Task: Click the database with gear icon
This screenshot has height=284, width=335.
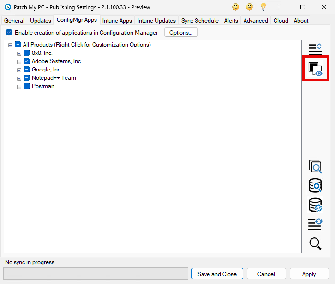Action: click(315, 205)
